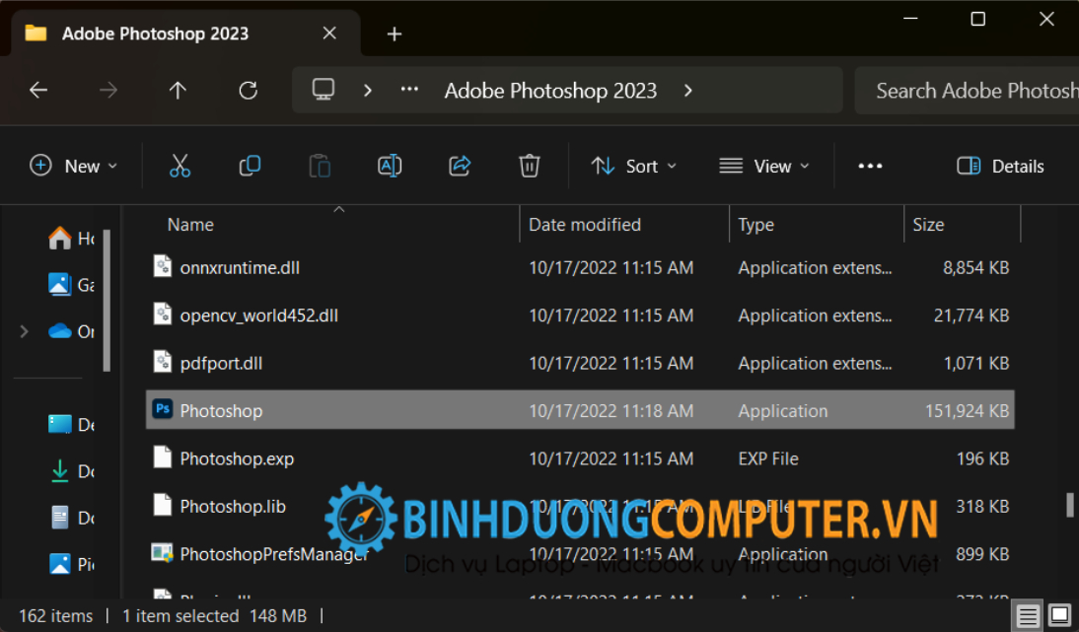Screen dimensions: 1079x632
Task: Click the 21,774 KB size cell
Action: (x=971, y=316)
